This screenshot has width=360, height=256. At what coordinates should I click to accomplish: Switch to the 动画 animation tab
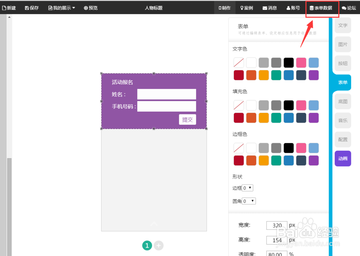pos(342,159)
